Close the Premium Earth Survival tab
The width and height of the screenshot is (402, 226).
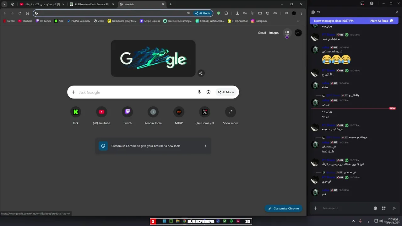click(113, 4)
